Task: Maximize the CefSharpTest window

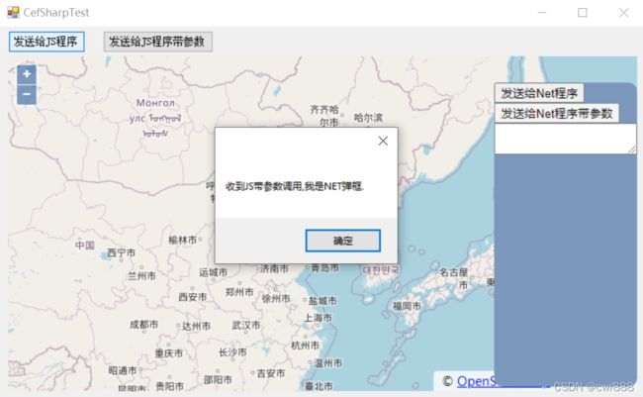Action: click(x=583, y=12)
